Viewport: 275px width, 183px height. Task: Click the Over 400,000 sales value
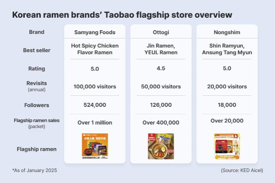(x=161, y=123)
